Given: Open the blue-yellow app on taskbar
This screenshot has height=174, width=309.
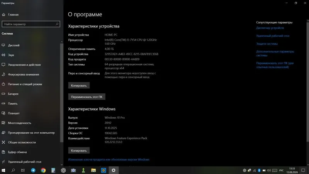Looking at the screenshot, I should tap(104, 170).
